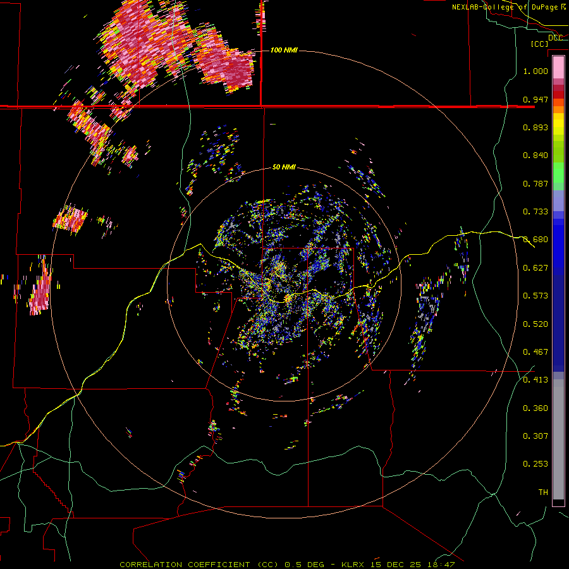The image size is (569, 569).
Task: Select the 0.520 scale value
Action: click(535, 324)
